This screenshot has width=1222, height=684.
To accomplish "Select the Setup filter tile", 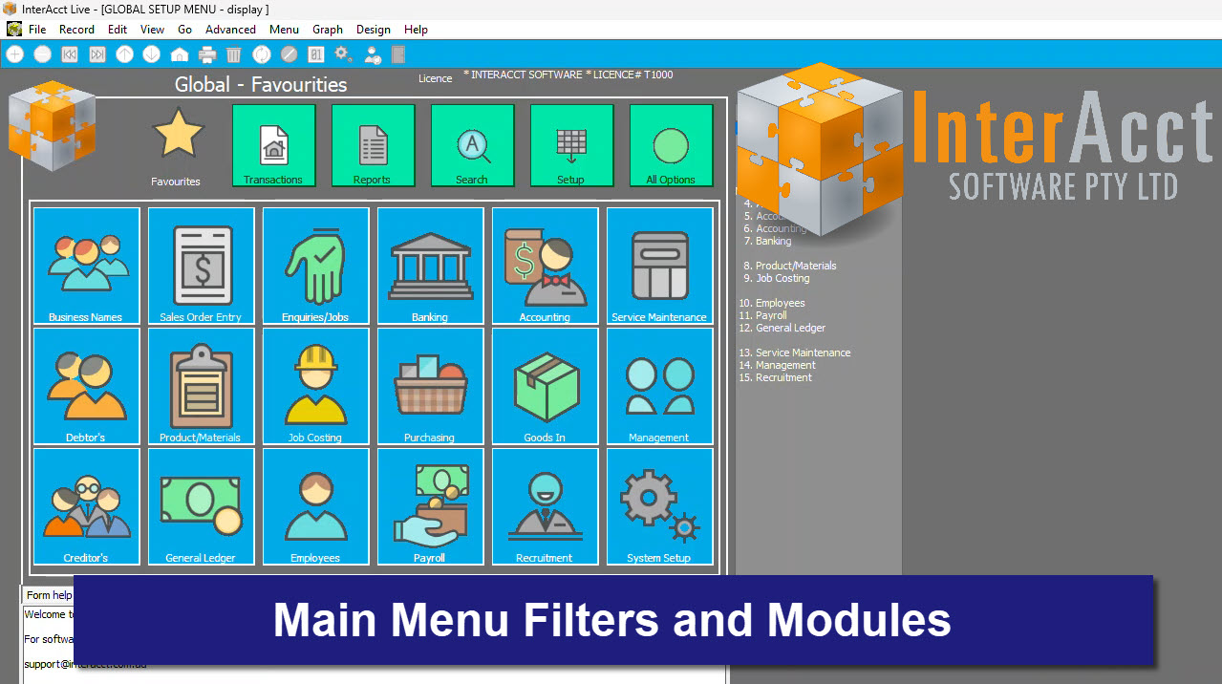I will [571, 145].
